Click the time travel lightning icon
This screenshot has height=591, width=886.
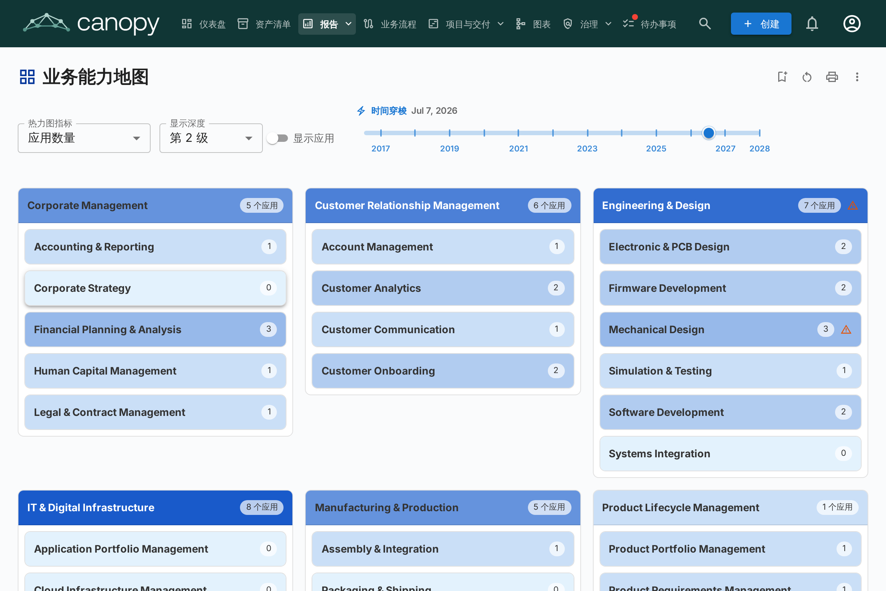(x=361, y=111)
